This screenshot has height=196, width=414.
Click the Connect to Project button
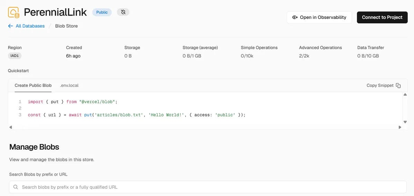pos(382,17)
